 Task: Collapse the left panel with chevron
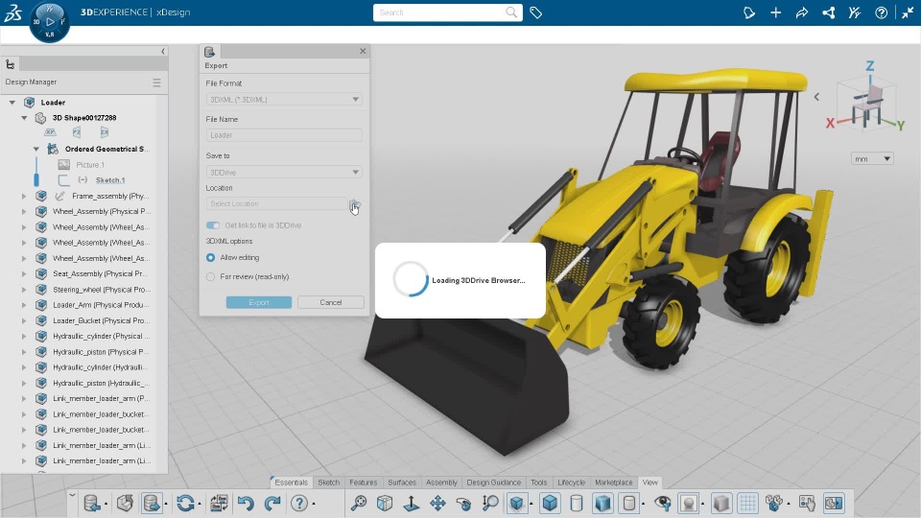coord(163,52)
